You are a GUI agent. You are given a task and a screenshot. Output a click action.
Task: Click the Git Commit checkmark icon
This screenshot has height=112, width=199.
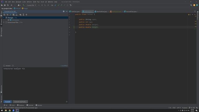[x=58, y=5]
